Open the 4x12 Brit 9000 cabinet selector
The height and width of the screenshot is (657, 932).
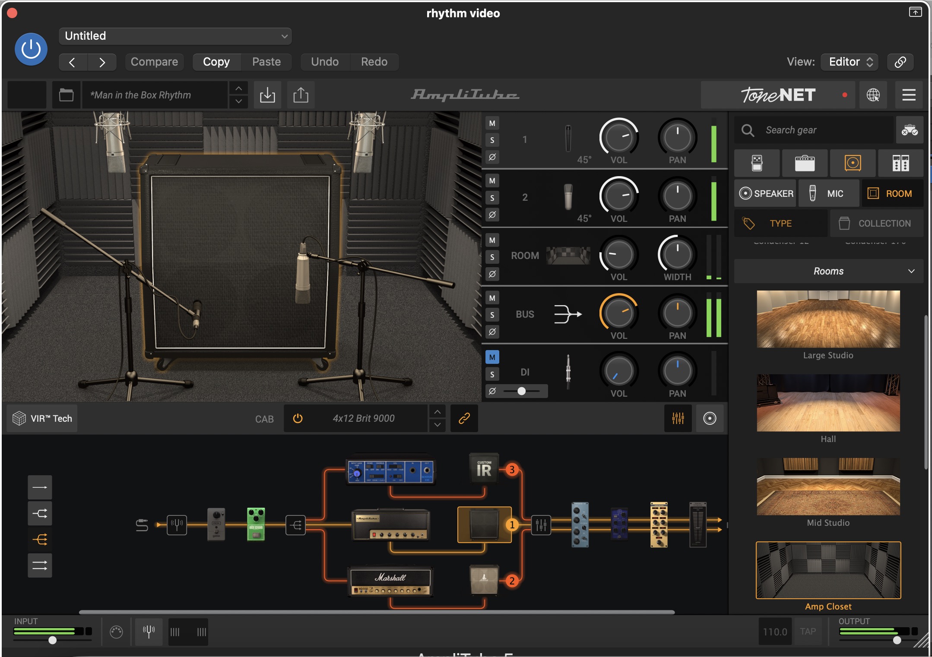(x=364, y=418)
